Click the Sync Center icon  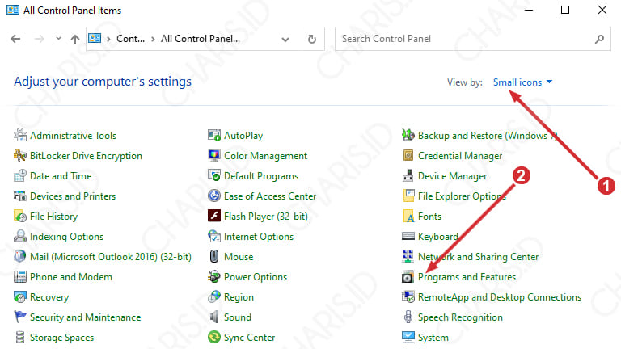pyautogui.click(x=214, y=337)
